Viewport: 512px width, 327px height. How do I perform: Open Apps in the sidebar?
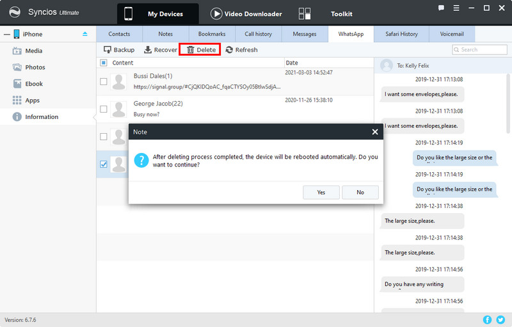[48, 100]
